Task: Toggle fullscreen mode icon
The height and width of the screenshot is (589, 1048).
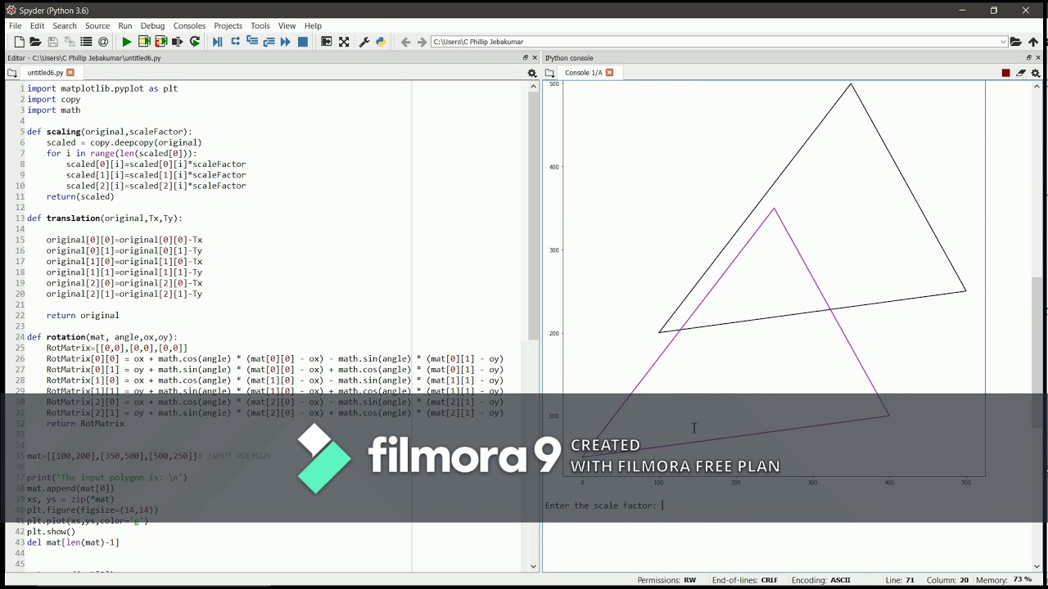Action: coord(344,42)
